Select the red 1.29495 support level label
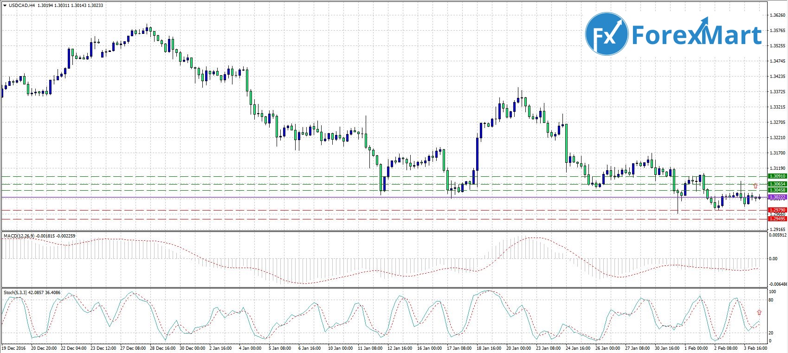The width and height of the screenshot is (788, 353). (x=777, y=219)
